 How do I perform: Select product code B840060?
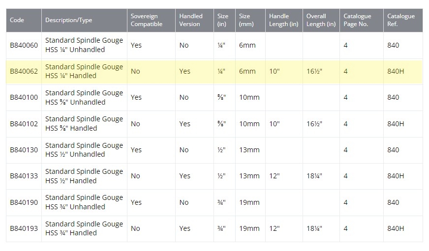point(24,45)
